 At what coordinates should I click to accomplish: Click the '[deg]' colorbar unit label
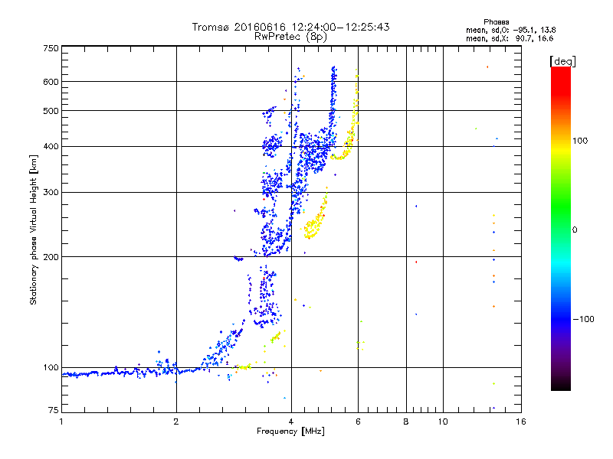[x=562, y=61]
